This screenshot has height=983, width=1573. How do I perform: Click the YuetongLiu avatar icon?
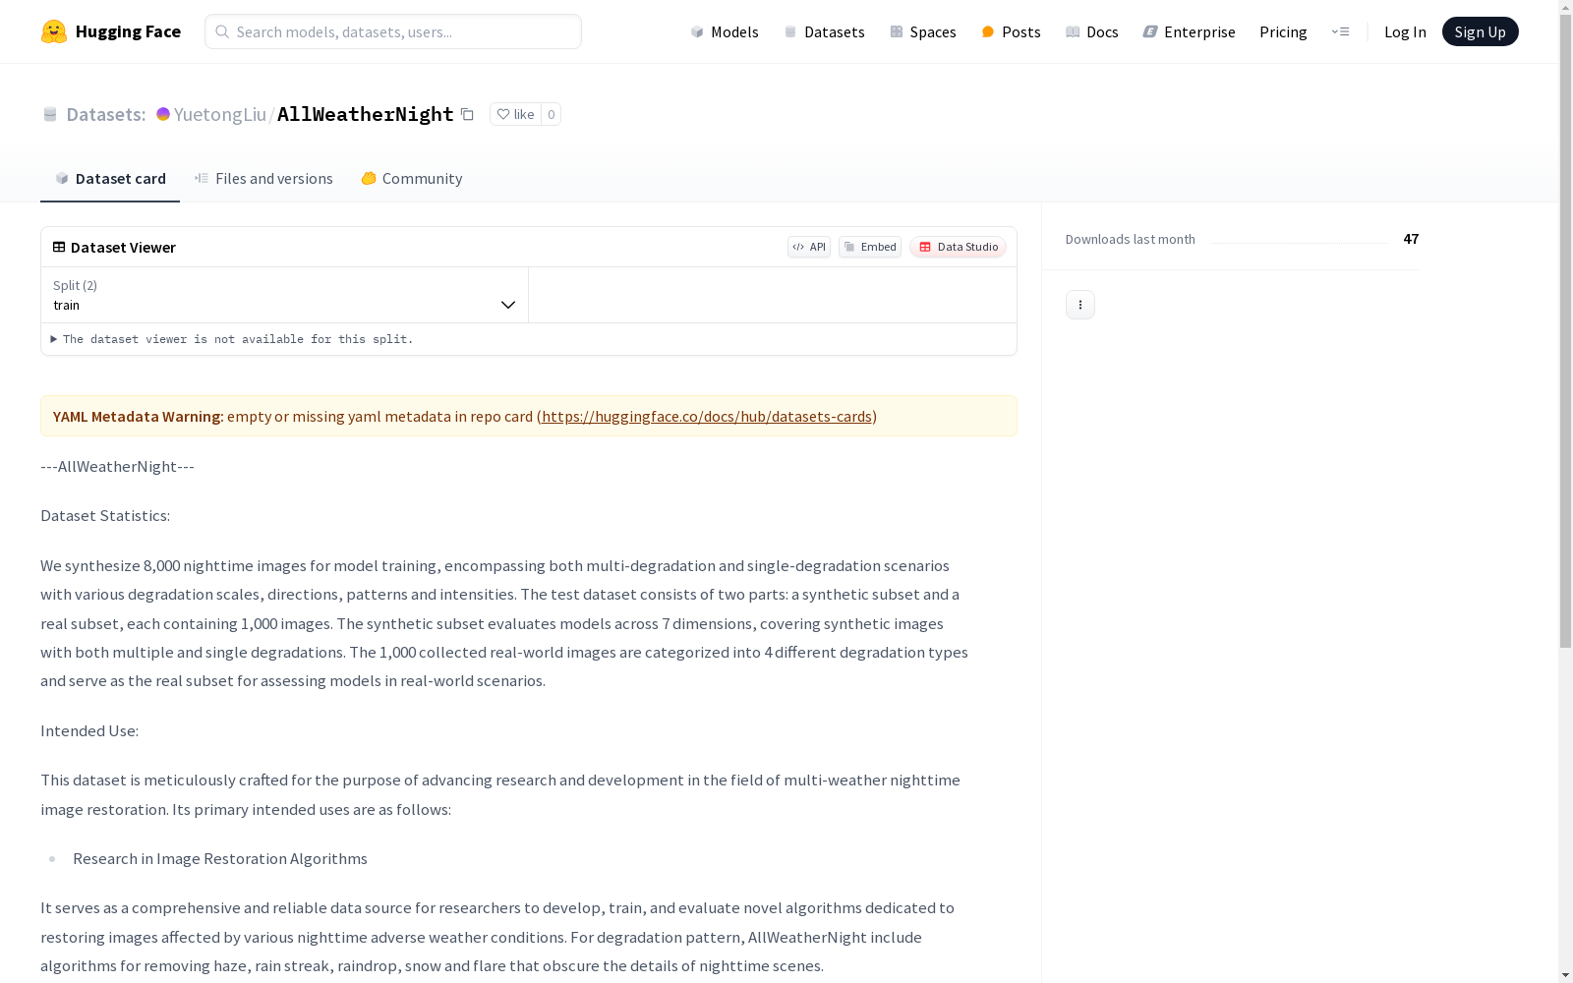[163, 114]
